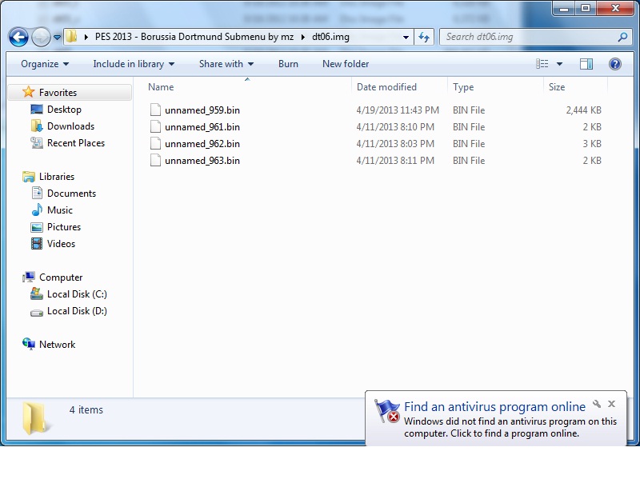Click the Burn toolbar command
640x491 pixels.
coord(288,64)
